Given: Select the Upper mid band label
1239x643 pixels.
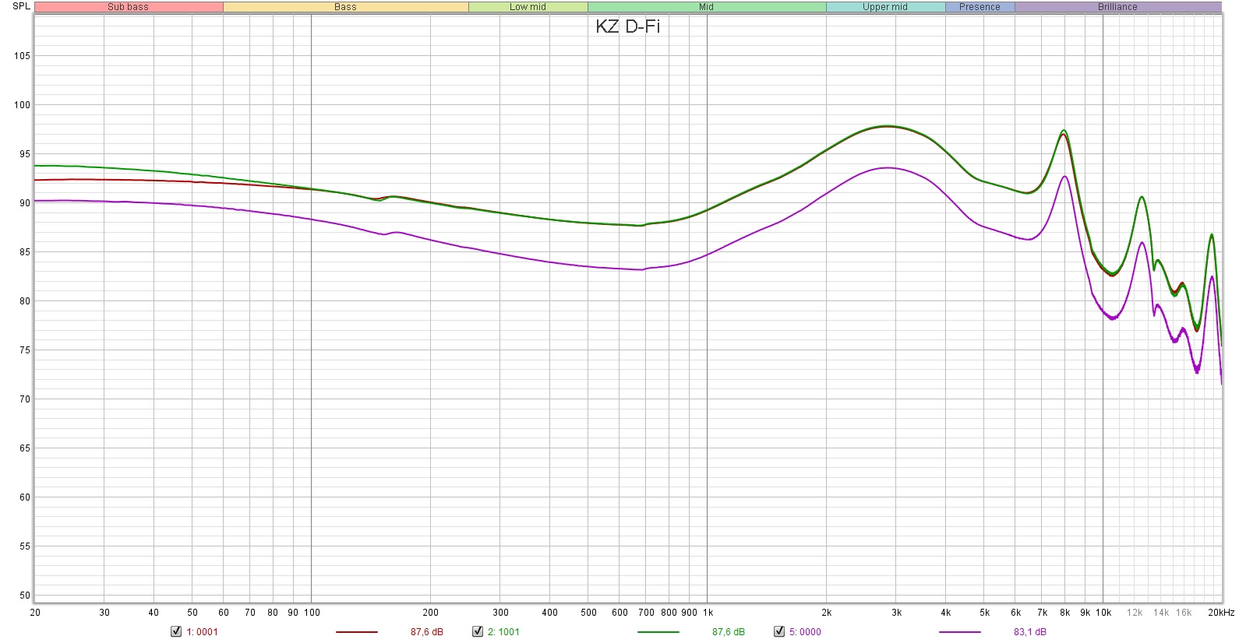Looking at the screenshot, I should point(885,7).
